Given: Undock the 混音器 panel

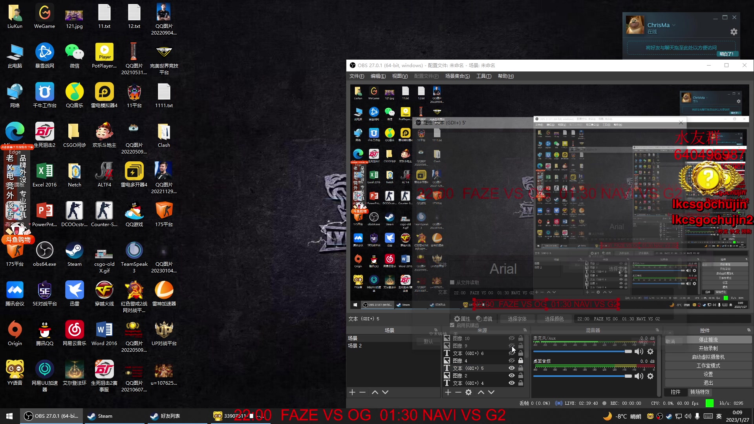Looking at the screenshot, I should coord(657,330).
